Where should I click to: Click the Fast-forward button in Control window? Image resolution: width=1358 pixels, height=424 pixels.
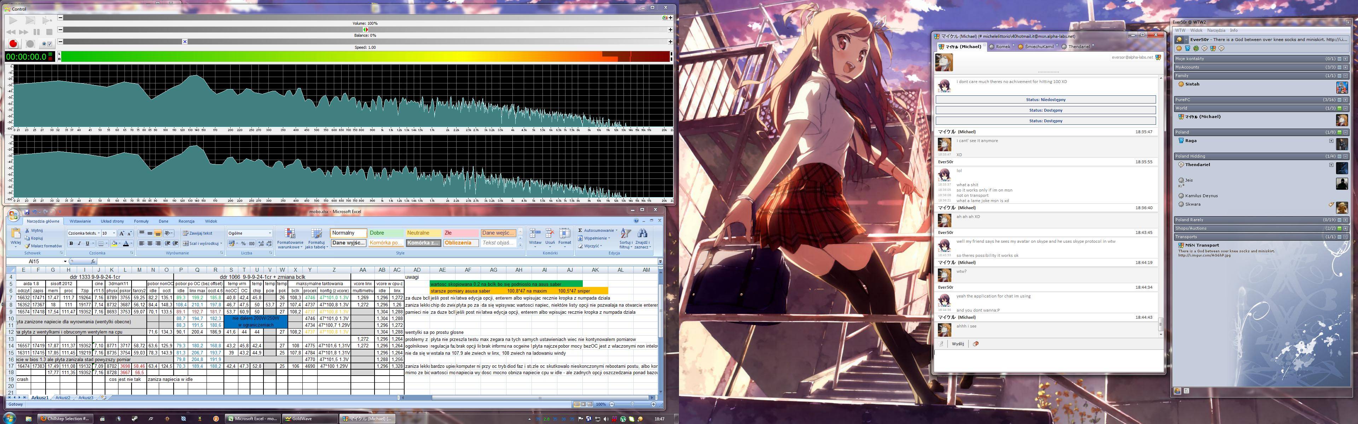pos(24,32)
